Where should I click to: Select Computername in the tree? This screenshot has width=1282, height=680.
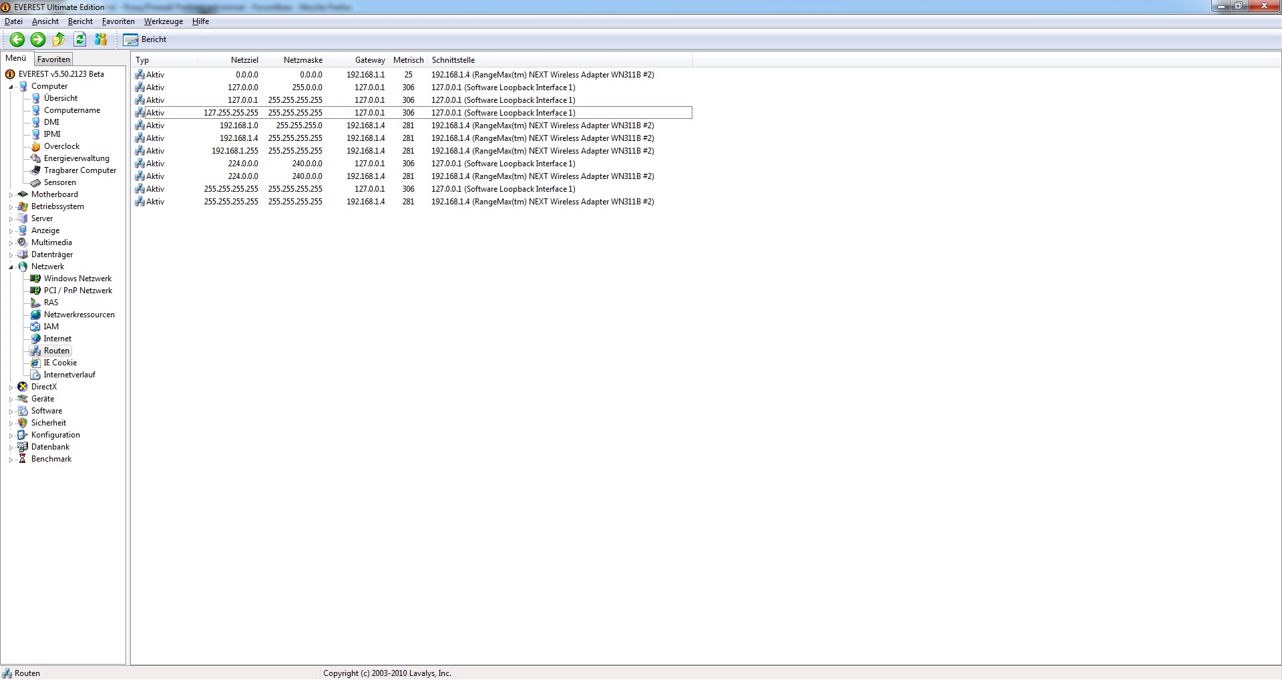click(x=72, y=110)
